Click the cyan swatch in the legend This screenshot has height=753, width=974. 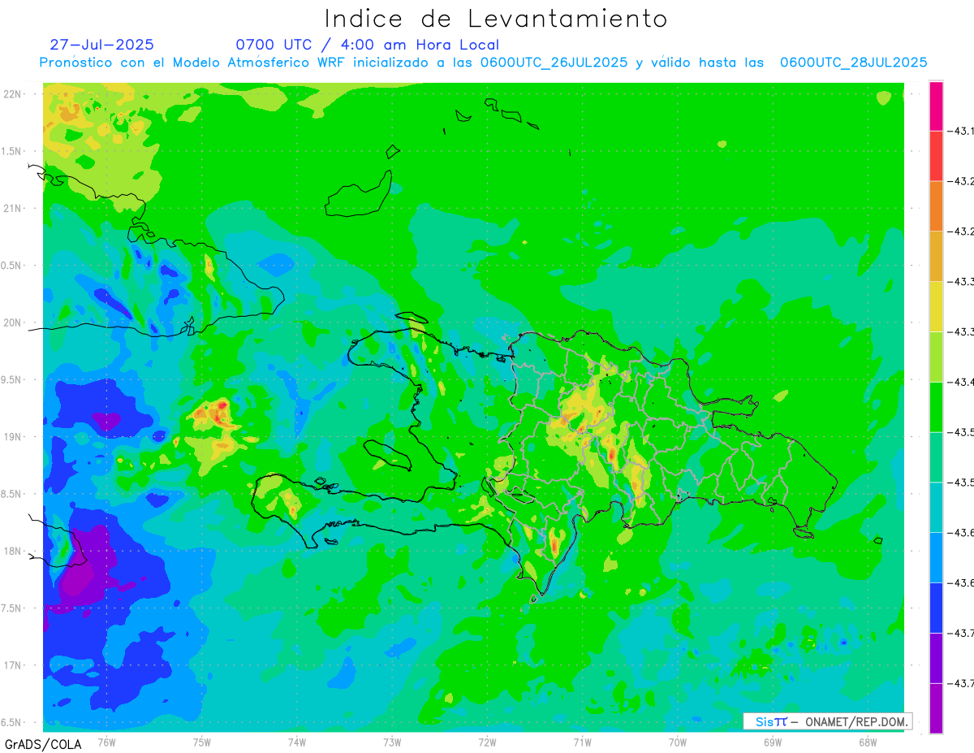coord(936,508)
